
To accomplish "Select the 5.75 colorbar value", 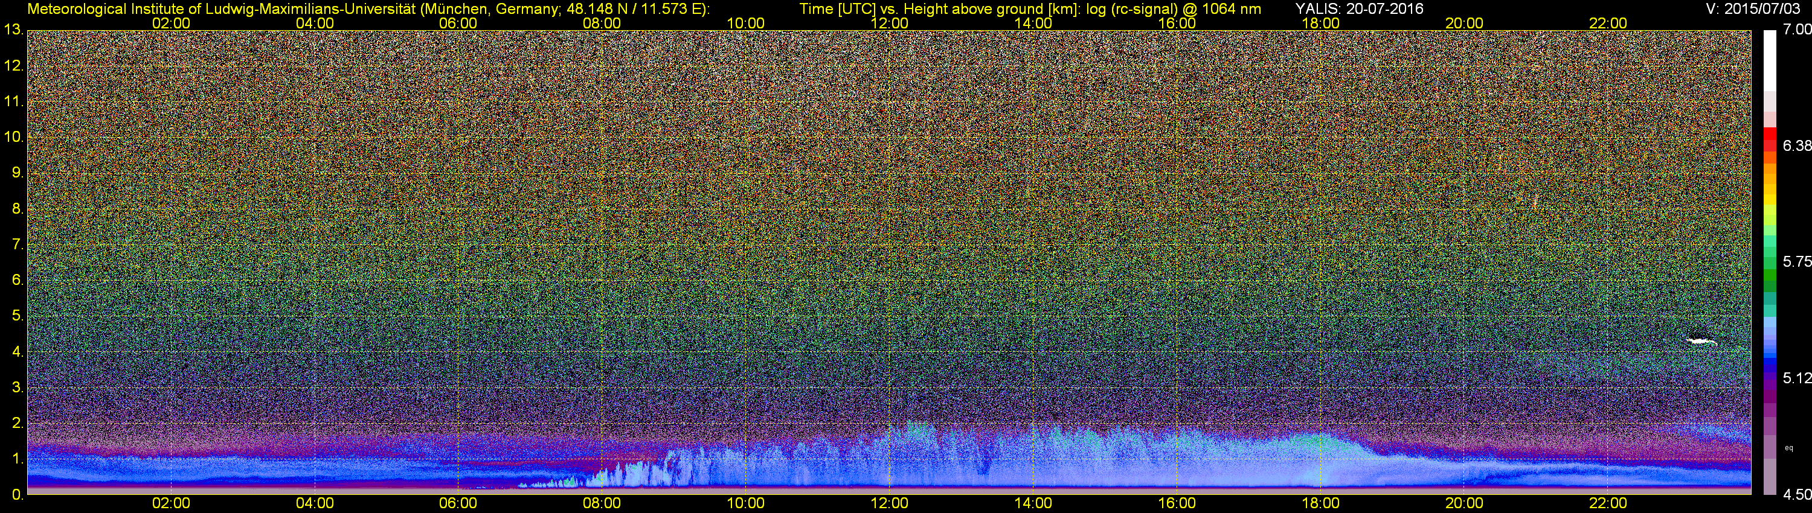I will click(1796, 261).
